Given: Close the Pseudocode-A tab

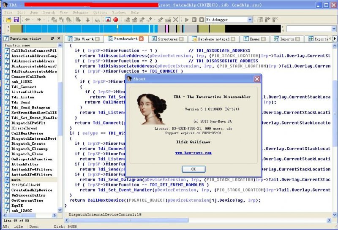Looking at the screenshot, I should coord(141,39).
